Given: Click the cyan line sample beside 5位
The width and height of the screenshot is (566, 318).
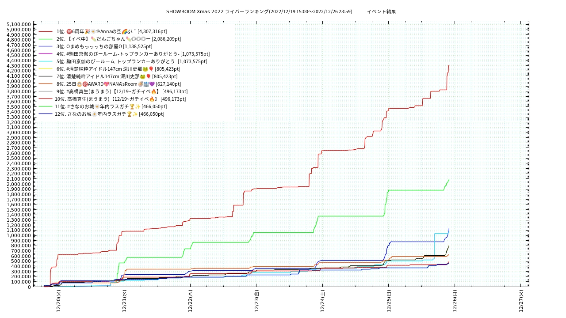Looking at the screenshot, I should point(46,62).
